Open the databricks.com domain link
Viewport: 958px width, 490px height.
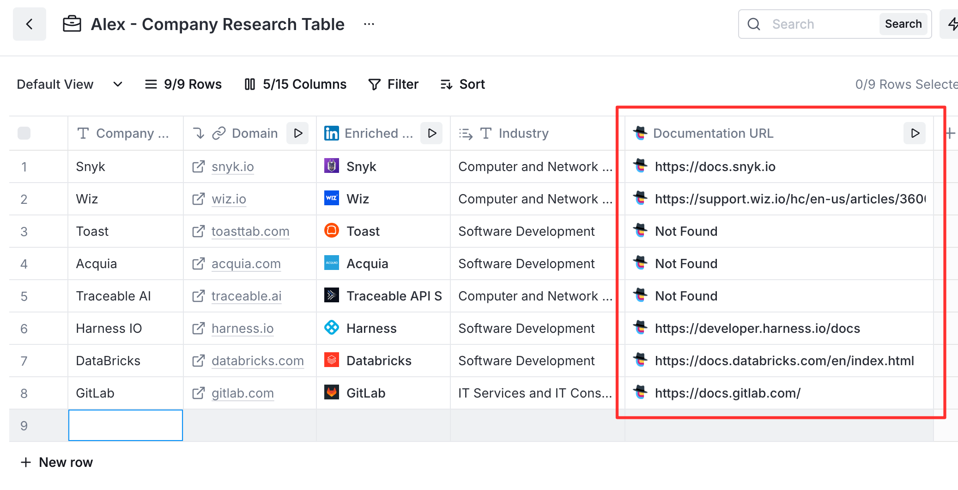point(258,361)
